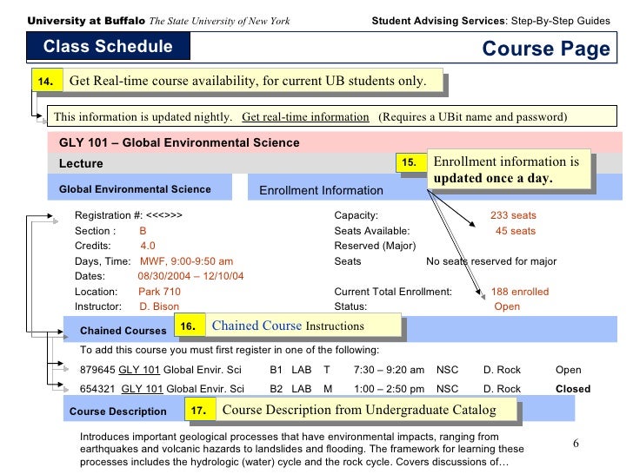Select capacity value '233 seats'

pyautogui.click(x=514, y=215)
